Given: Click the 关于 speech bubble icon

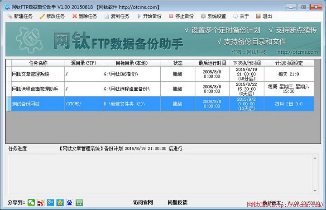Looking at the screenshot, I should 235,16.
